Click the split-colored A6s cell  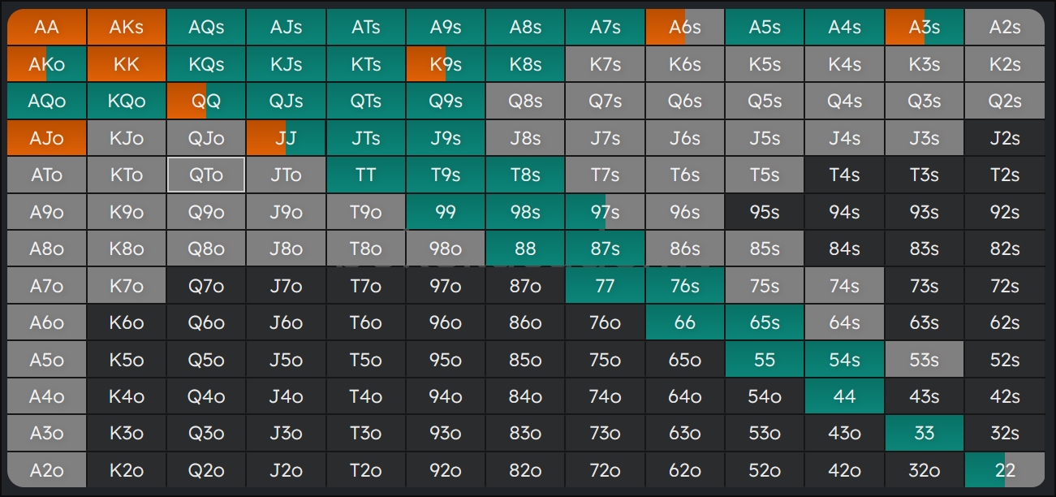tap(685, 27)
